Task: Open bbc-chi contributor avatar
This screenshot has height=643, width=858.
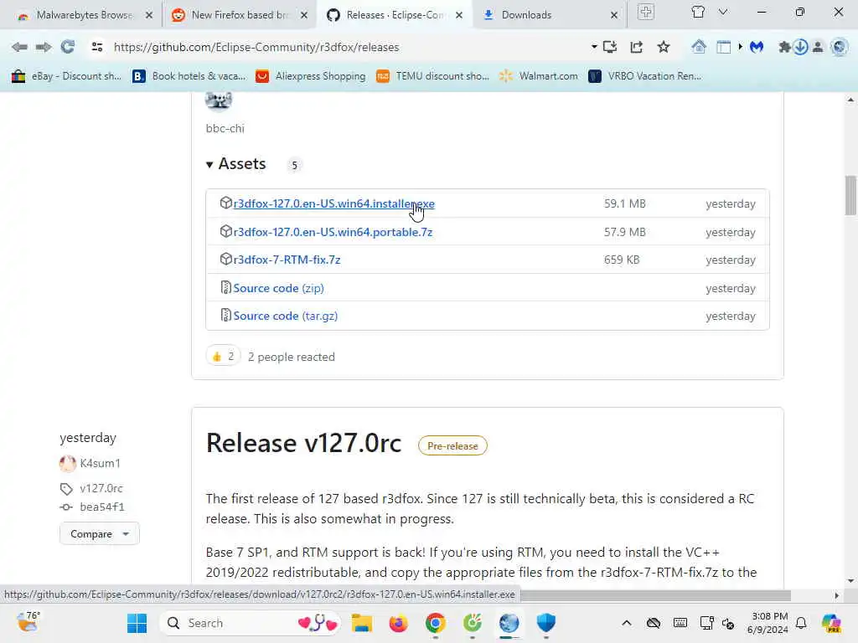Action: tap(219, 100)
